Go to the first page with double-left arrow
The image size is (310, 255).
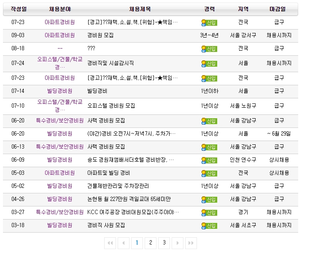[x=110, y=243]
